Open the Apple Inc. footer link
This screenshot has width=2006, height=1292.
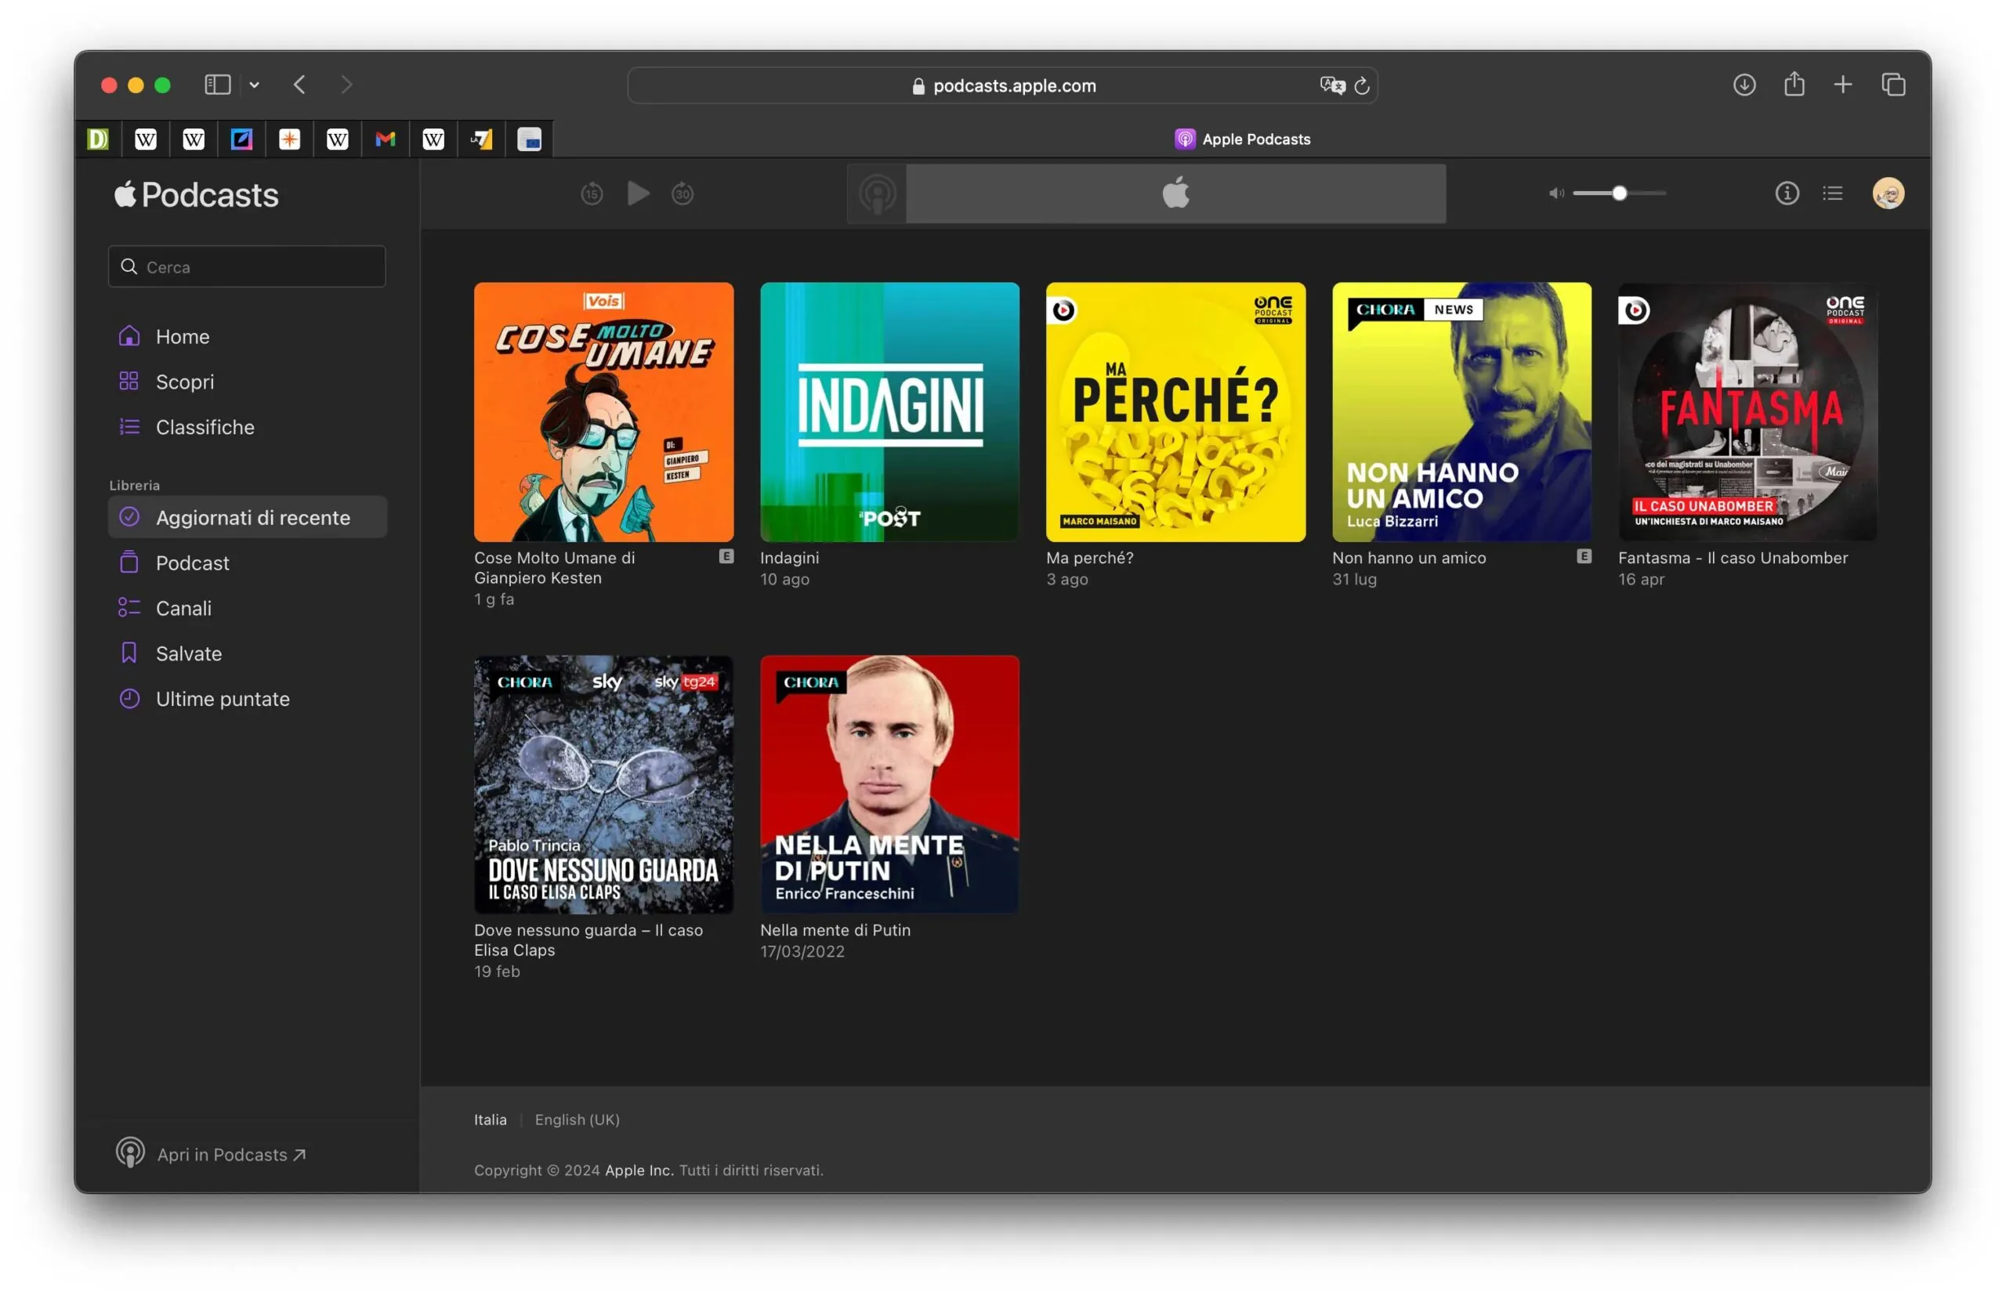point(639,1171)
